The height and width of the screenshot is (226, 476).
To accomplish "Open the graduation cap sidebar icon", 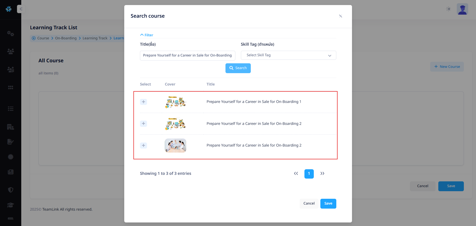I will [x=10, y=205].
